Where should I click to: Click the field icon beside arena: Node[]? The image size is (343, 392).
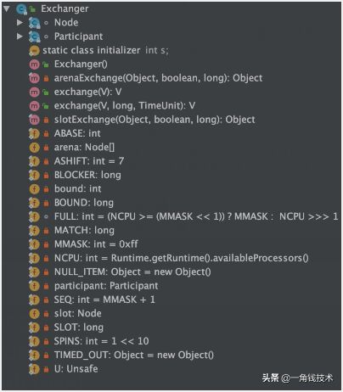coord(34,148)
